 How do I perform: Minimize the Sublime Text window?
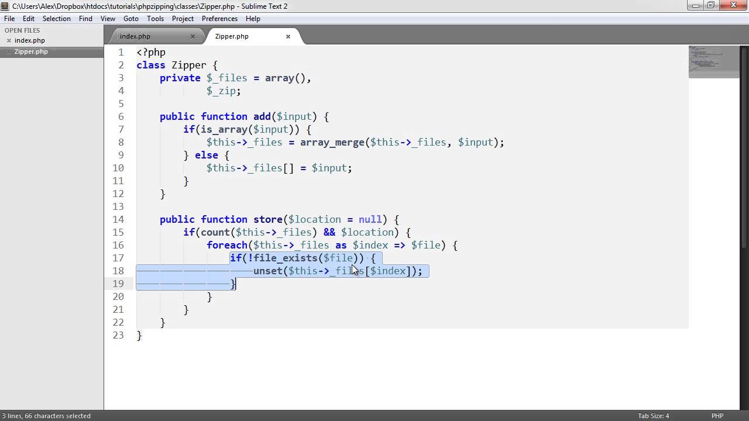696,5
